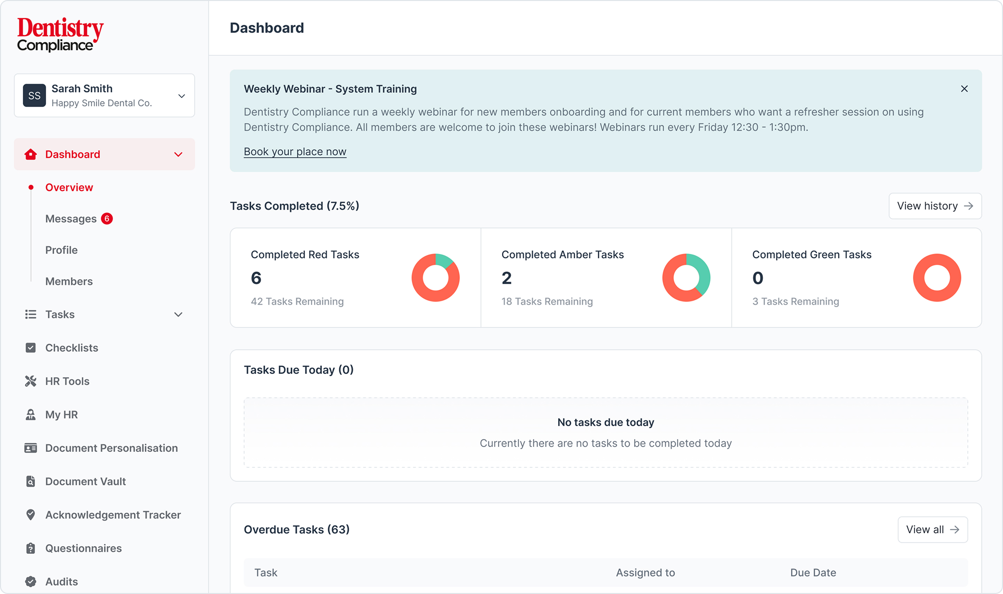Click the arrow icon in View history
Viewport: 1003px width, 594px height.
click(968, 206)
